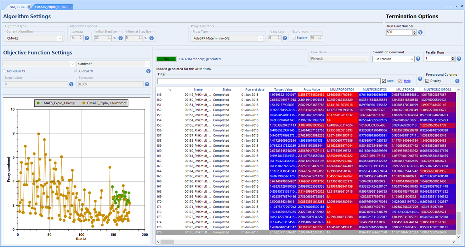Toggle the Auto filter checkbox

pos(384,81)
